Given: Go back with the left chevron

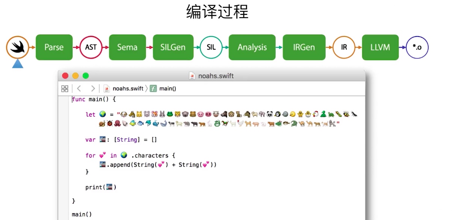Looking at the screenshot, I should click(x=79, y=89).
